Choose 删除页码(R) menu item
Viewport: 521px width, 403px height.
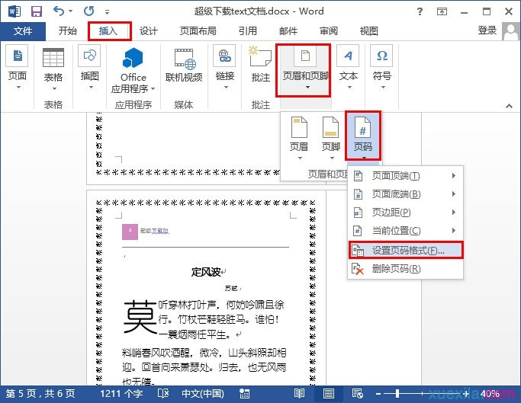[x=405, y=269]
